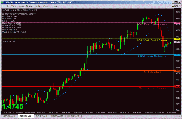Click the '3 Apr 08:00' time axis label
182x119 pixels.
coord(124,112)
